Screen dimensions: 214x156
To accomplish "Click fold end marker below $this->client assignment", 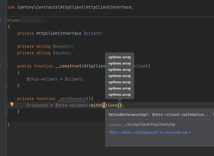I will [x=6, y=86].
